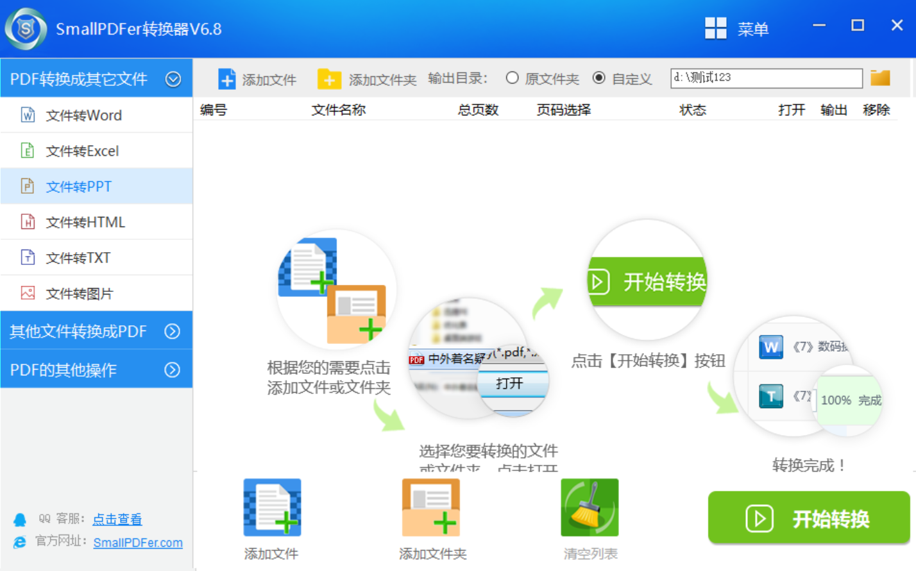Click the top 添加文件 text button
This screenshot has height=571, width=916.
(269, 80)
